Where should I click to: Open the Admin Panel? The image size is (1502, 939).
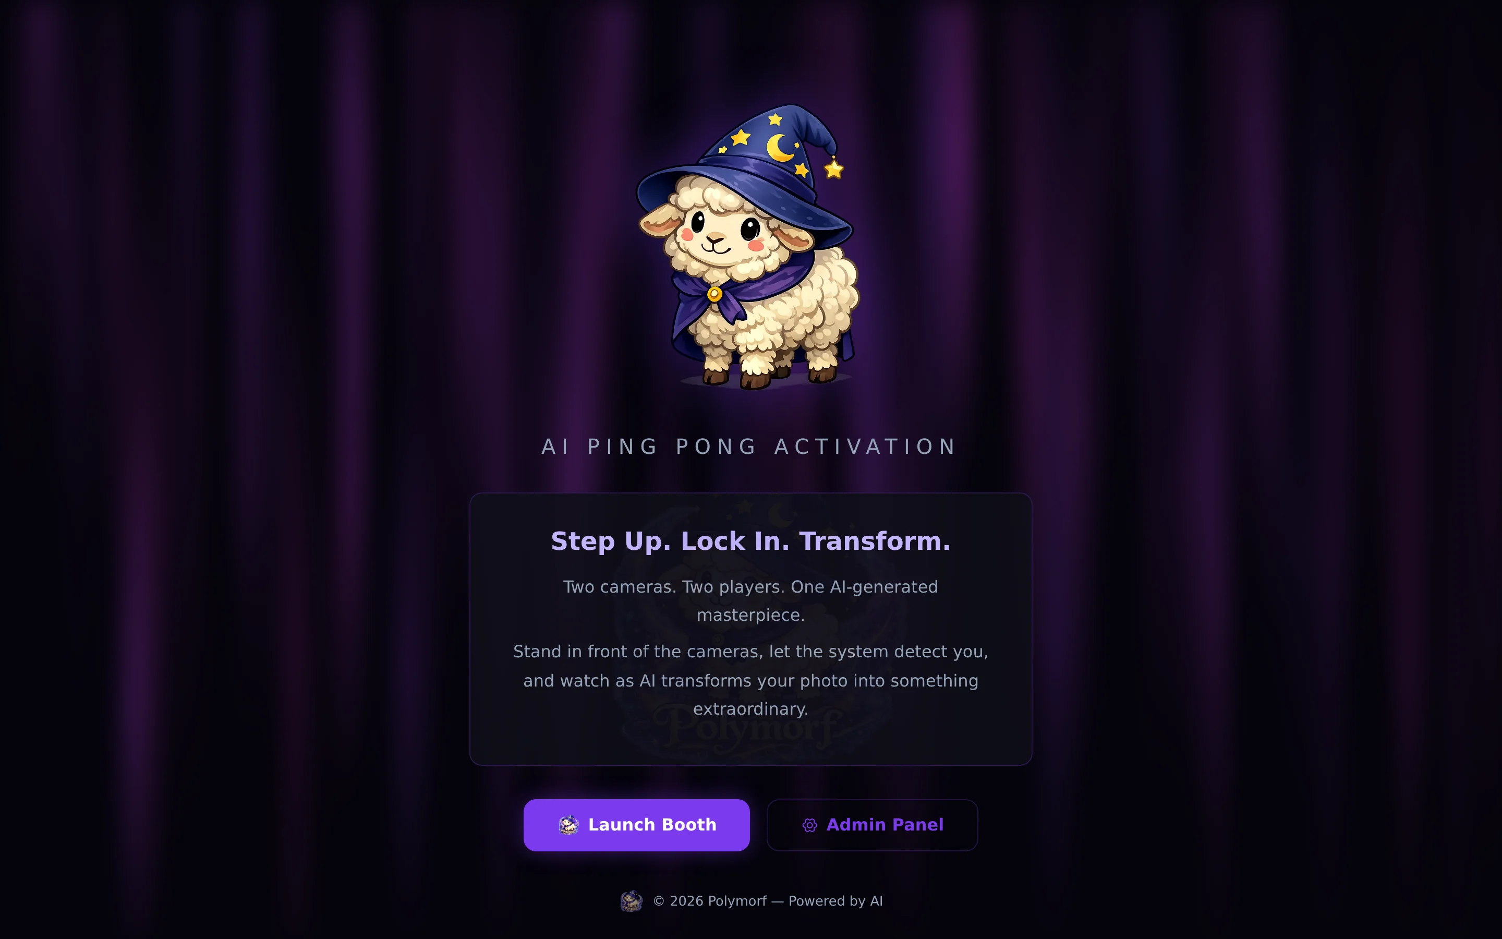(x=872, y=825)
